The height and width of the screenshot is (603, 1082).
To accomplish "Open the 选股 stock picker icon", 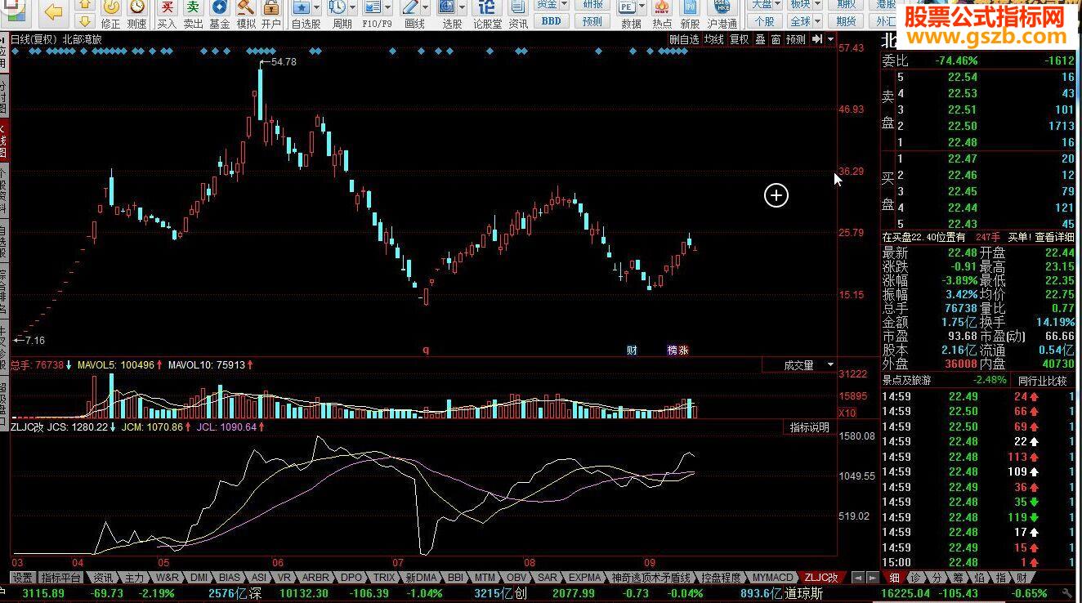I will pyautogui.click(x=452, y=15).
